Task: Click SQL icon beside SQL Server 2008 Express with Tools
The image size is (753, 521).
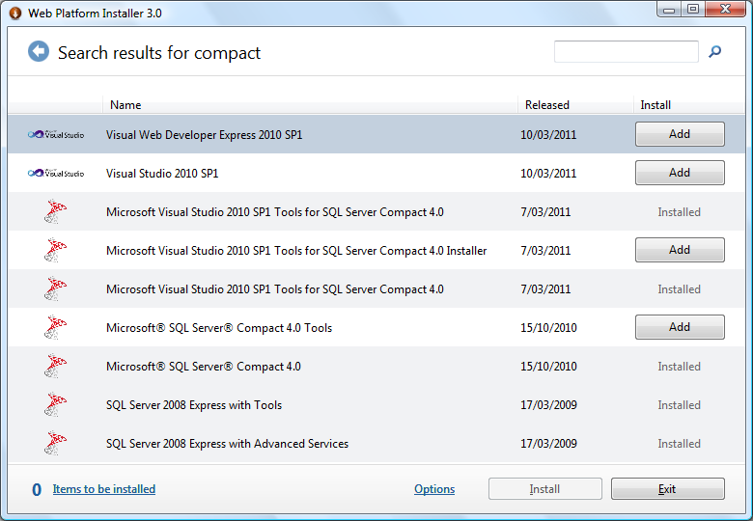Action: [x=55, y=405]
